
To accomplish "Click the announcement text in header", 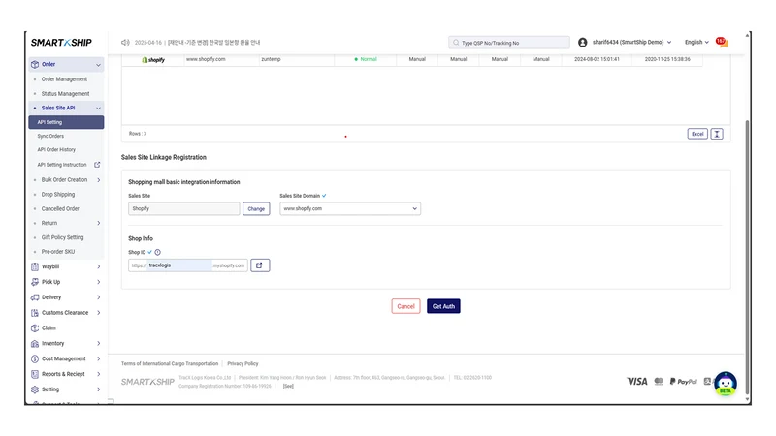I will pyautogui.click(x=198, y=43).
